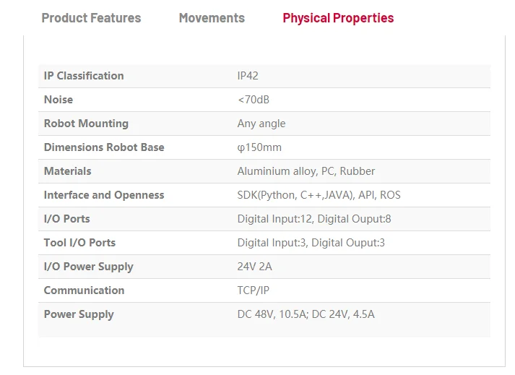Viewport: 515px width, 375px height.
Task: Click the Dimensions Robot Base label
Action: (x=104, y=147)
